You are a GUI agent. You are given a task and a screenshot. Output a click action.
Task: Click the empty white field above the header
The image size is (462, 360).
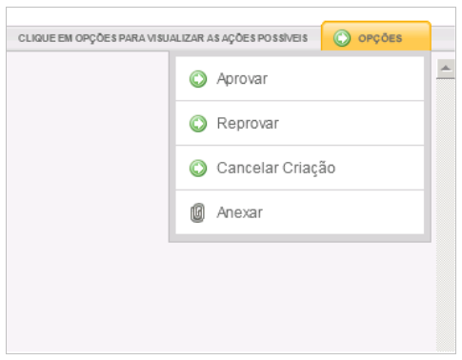[231, 16]
